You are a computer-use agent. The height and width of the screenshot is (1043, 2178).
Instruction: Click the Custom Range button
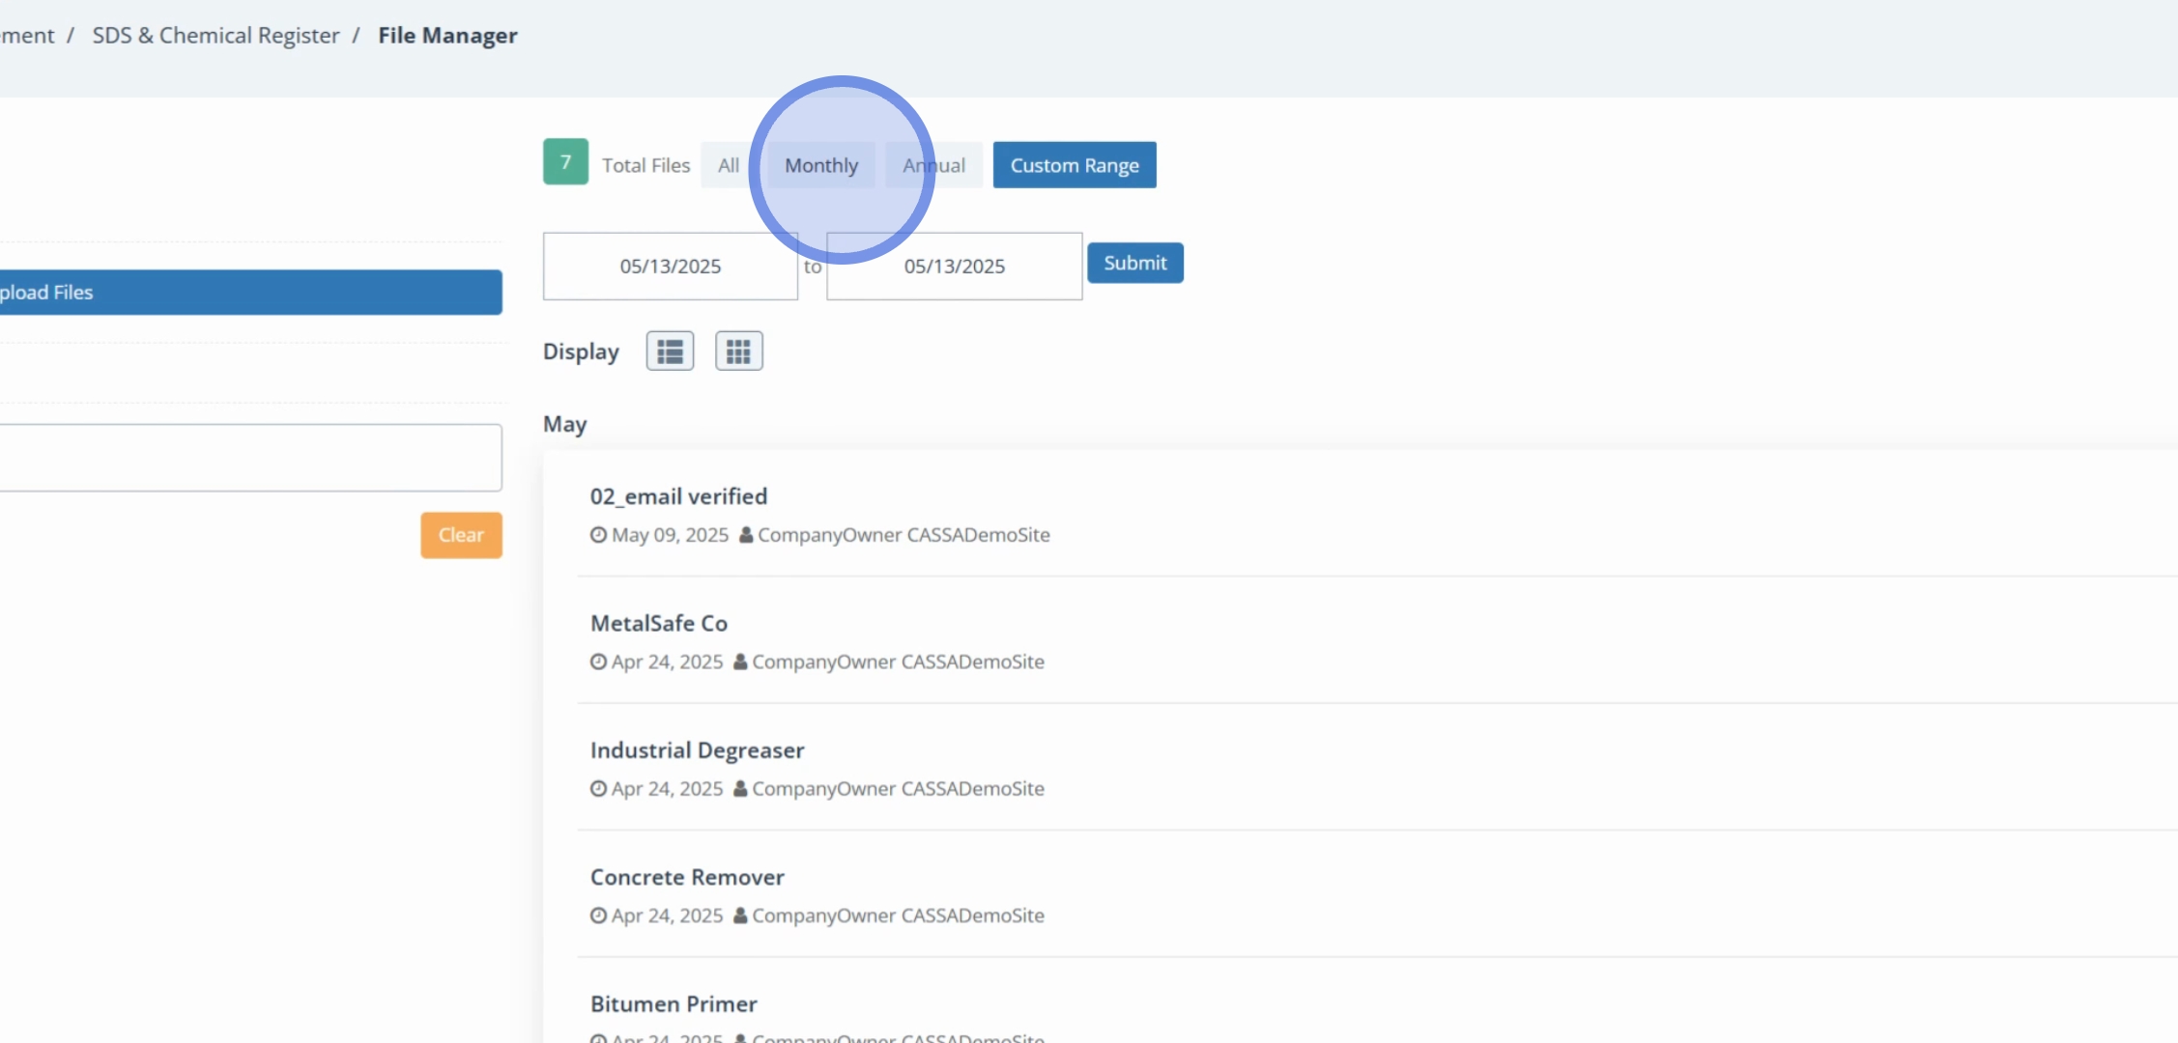[x=1074, y=165]
